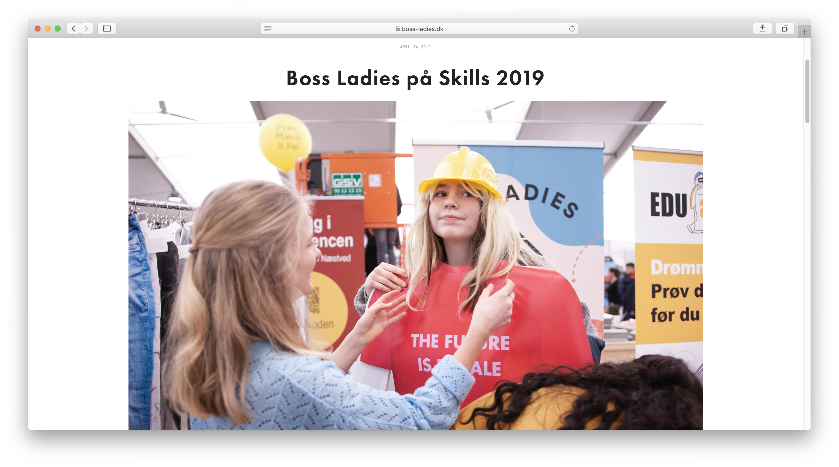Minimize the Safari window
Screen dimensions: 839x467
pos(48,29)
